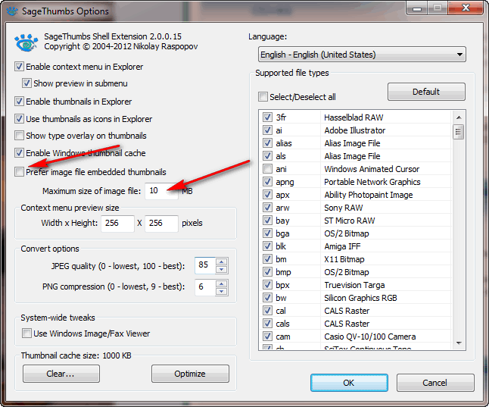This screenshot has height=407, width=489.
Task: Uncheck the cals file type checkbox
Action: pos(267,324)
